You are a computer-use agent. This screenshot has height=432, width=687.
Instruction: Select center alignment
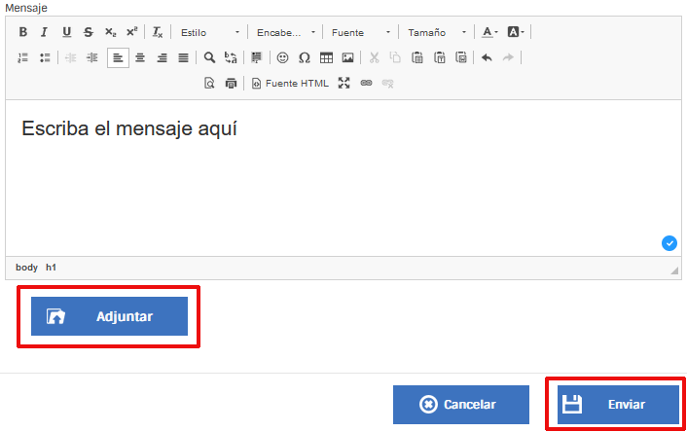(x=140, y=57)
